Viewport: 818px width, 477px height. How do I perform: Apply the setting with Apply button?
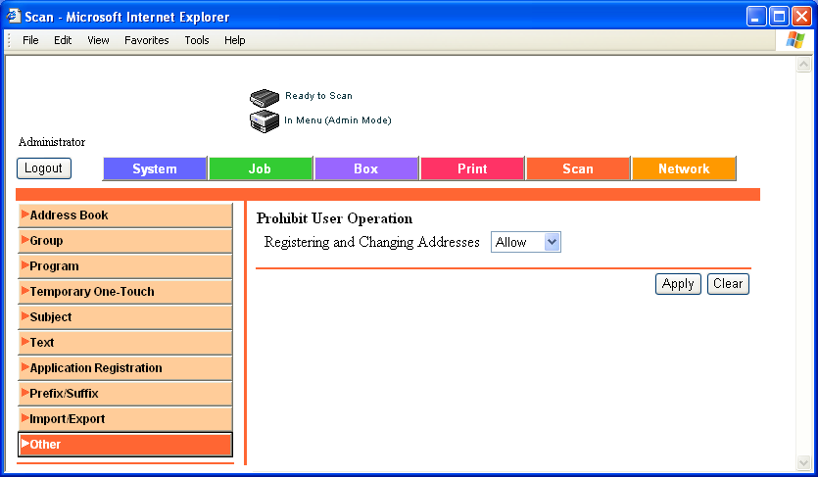coord(678,284)
